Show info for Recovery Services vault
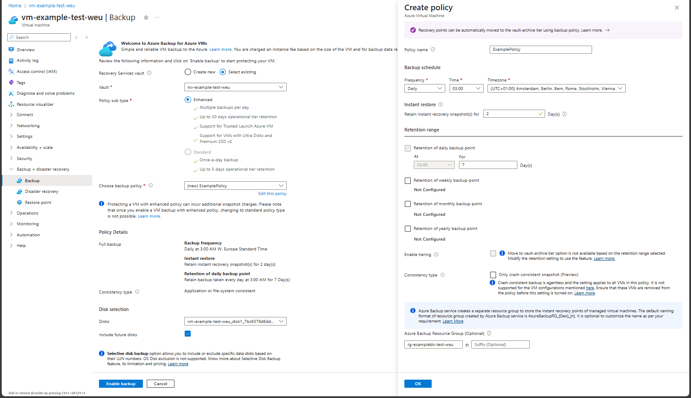The width and height of the screenshot is (691, 398). 149,73
